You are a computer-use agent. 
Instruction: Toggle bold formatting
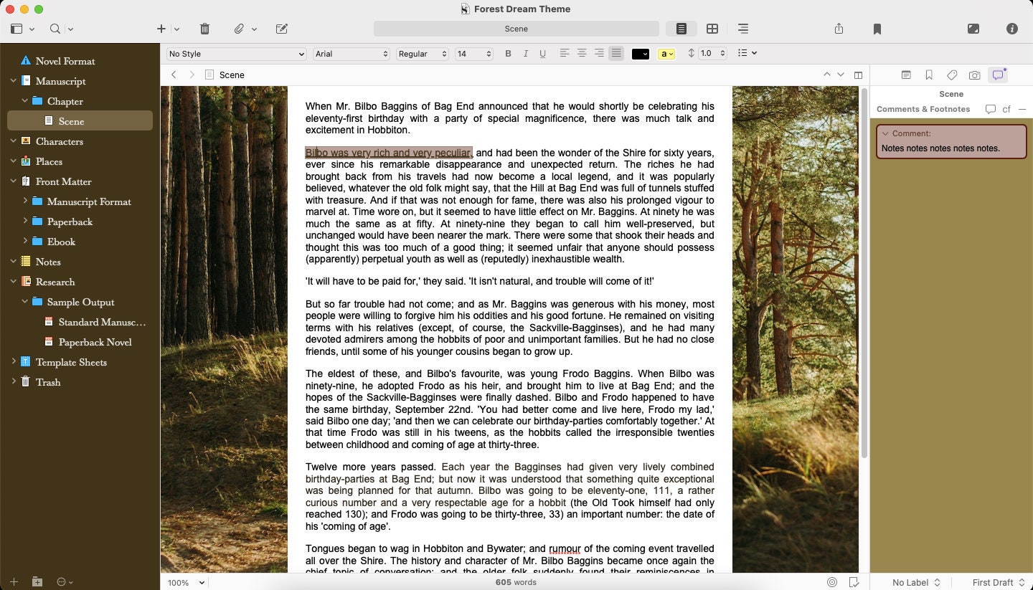[x=508, y=53]
